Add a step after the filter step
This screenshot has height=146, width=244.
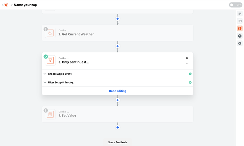point(118,100)
